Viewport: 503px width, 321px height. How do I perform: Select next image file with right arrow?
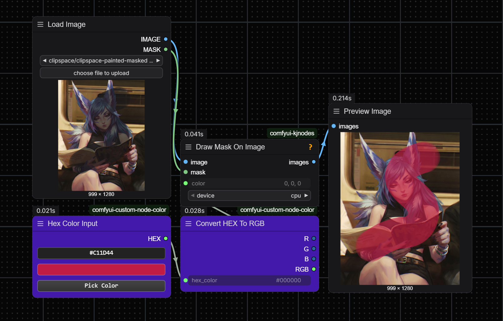pyautogui.click(x=158, y=61)
